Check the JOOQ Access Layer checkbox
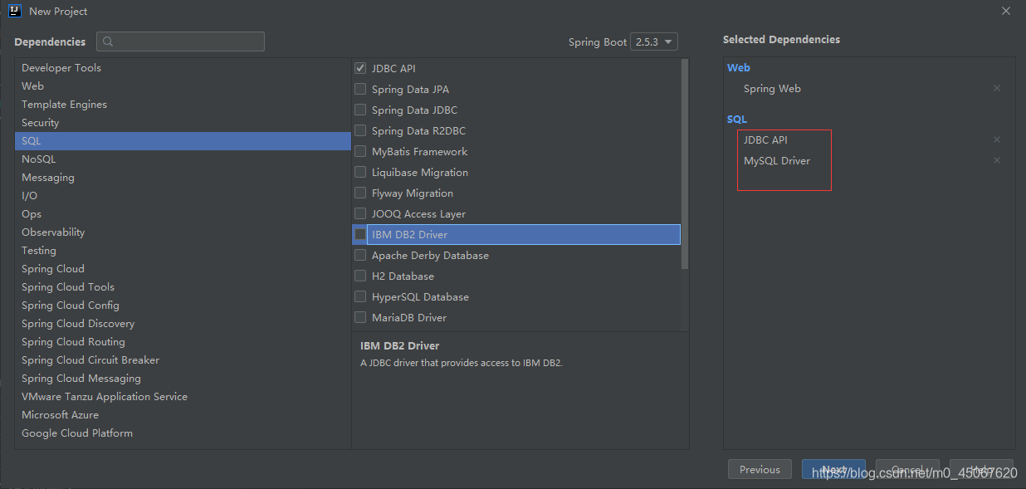The image size is (1026, 489). coord(360,213)
